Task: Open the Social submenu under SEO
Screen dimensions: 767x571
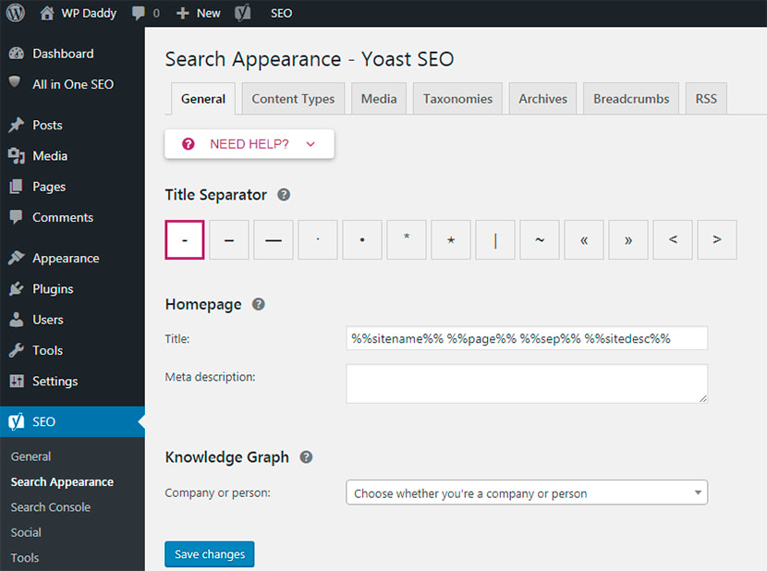Action: point(26,532)
